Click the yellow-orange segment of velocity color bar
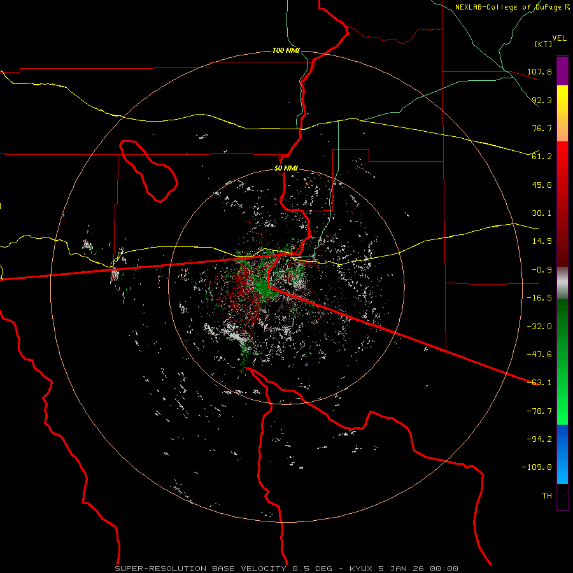The image size is (573, 573). point(562,113)
